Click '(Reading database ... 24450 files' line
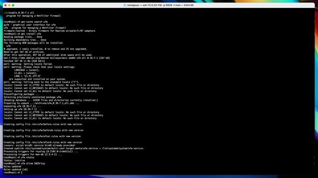This screenshot has height=178, width=318. pyautogui.click(x=51, y=100)
